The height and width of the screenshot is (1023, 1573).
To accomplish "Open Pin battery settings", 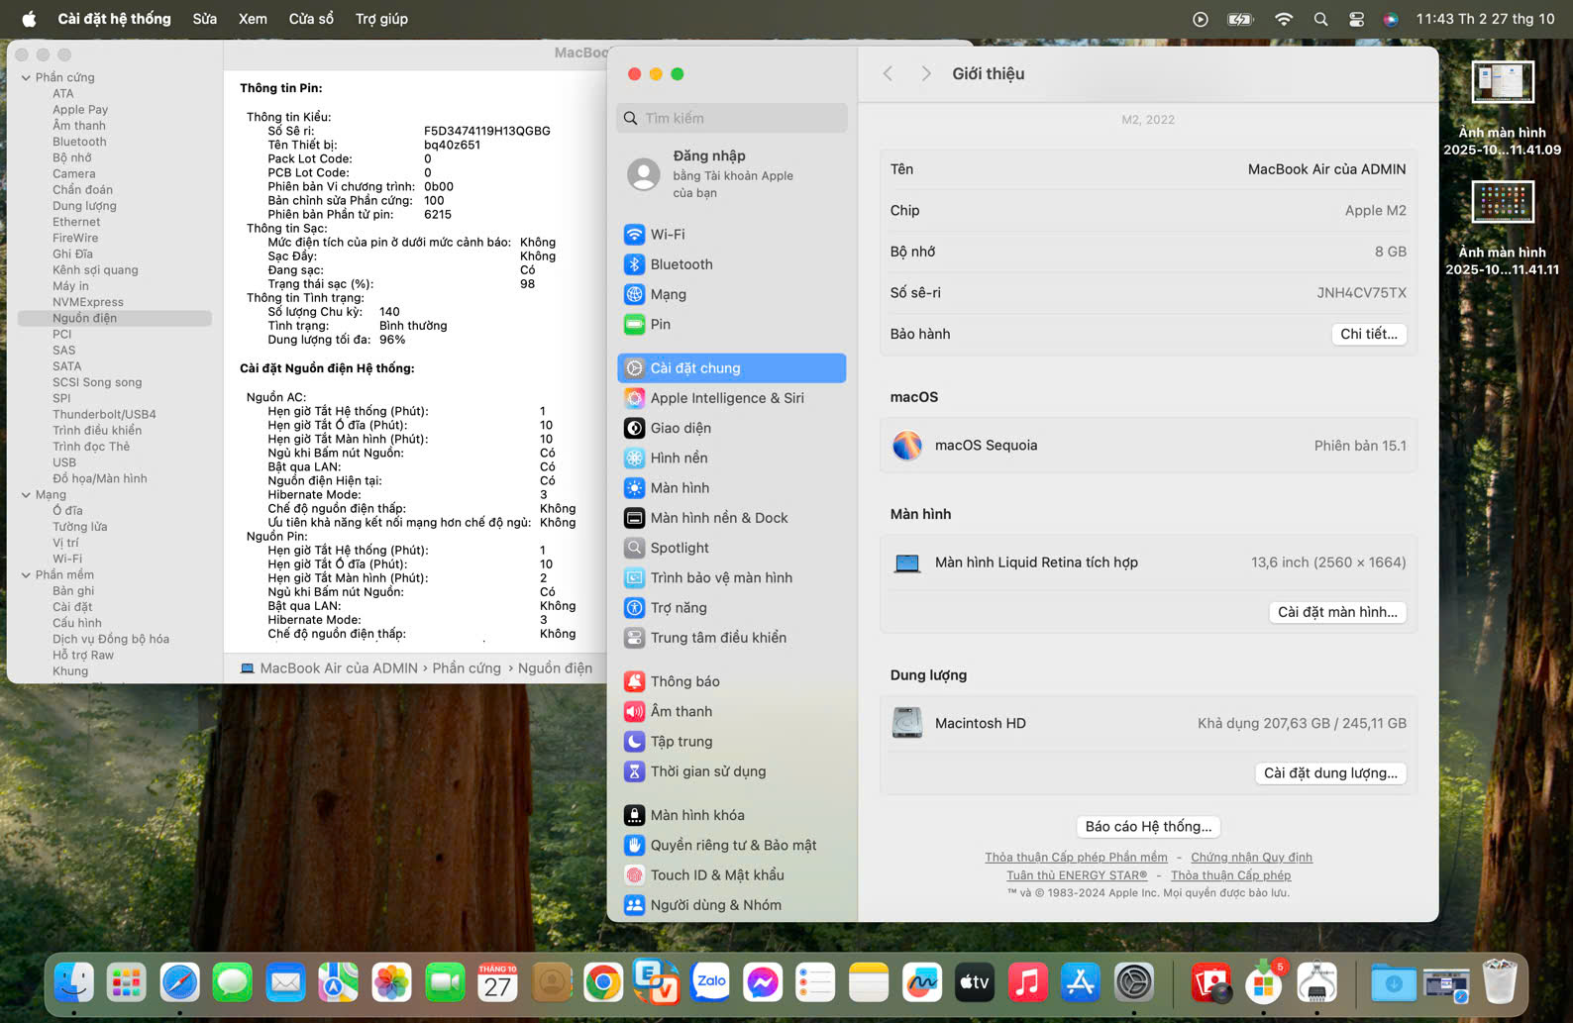I will pos(660,325).
